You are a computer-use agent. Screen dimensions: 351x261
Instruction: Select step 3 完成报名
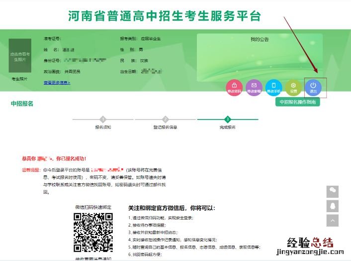(x=228, y=120)
